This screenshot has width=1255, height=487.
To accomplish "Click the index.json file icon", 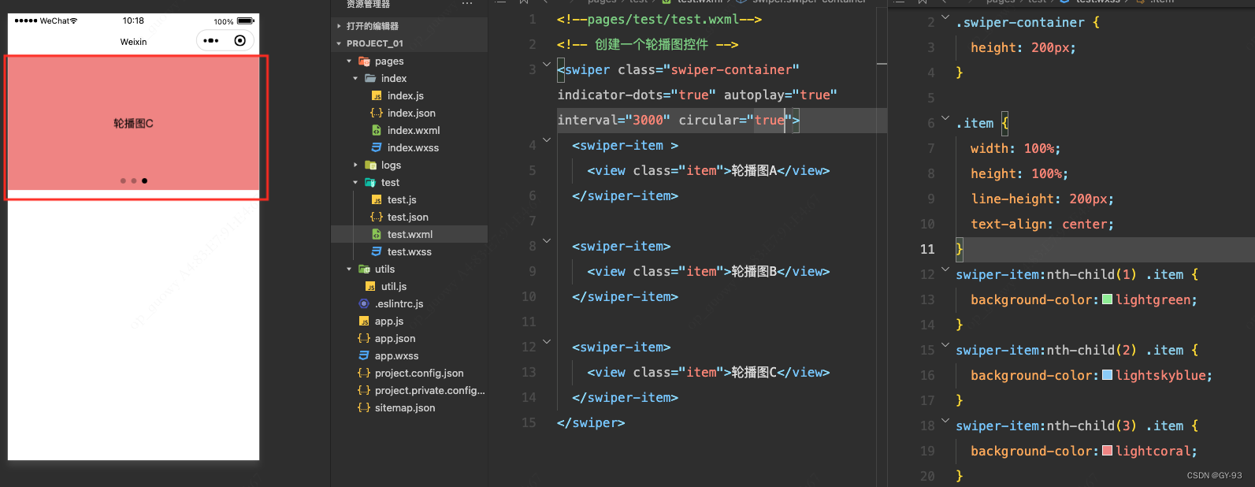I will point(377,113).
